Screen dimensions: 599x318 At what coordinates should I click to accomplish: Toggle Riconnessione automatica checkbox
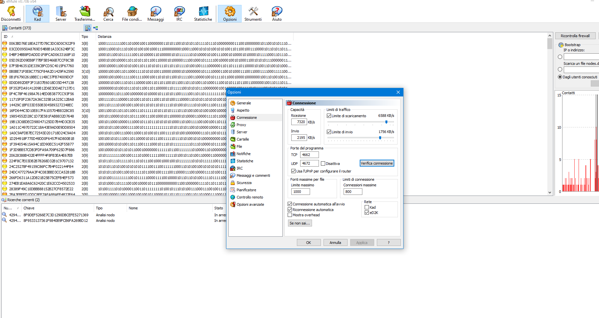(x=290, y=210)
